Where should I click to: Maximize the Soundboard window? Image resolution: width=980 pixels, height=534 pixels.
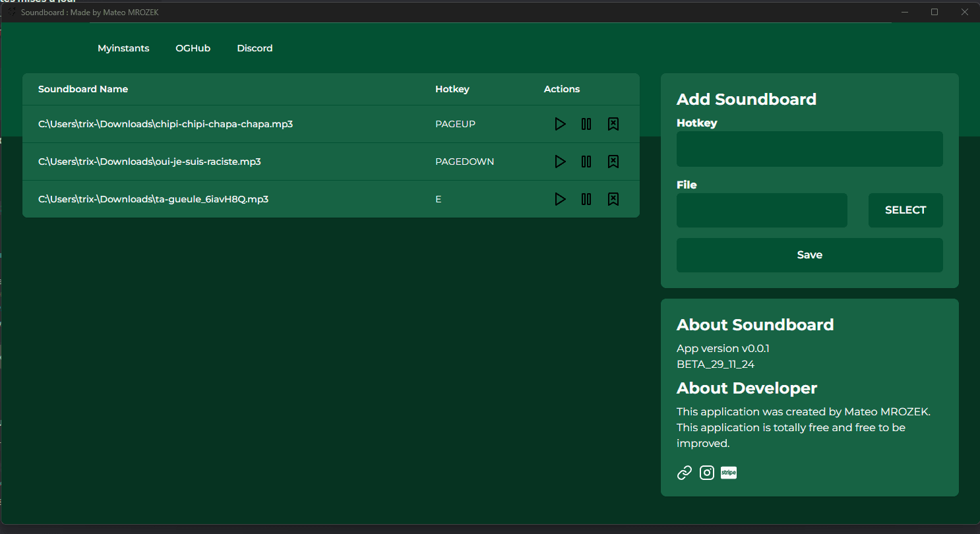934,12
